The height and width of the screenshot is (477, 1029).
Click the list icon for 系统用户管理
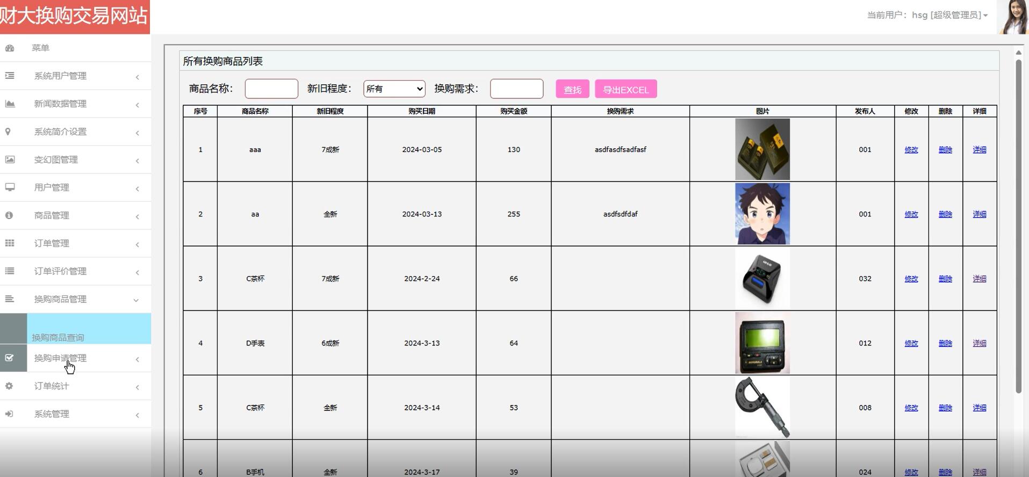tap(10, 76)
